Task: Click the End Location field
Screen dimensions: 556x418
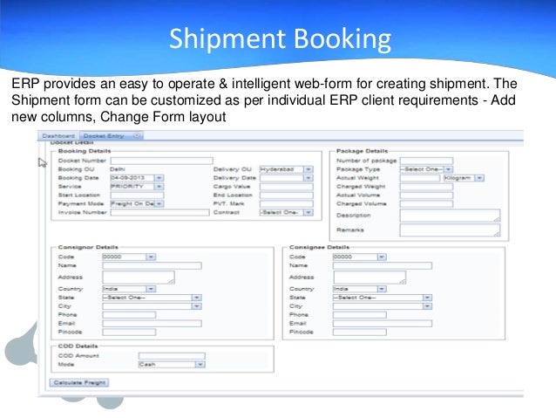Action: pos(287,195)
